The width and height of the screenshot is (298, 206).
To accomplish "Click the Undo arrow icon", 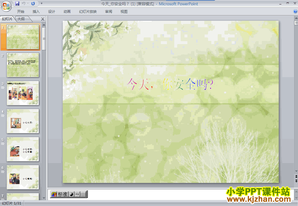I will (x=24, y=4).
